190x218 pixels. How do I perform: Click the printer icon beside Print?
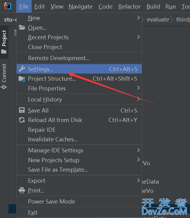[x=22, y=190]
